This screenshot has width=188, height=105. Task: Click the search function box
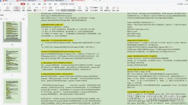click(68, 4)
